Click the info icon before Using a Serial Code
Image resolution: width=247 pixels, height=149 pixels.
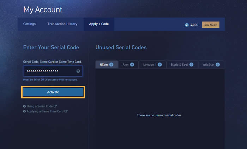pos(24,106)
